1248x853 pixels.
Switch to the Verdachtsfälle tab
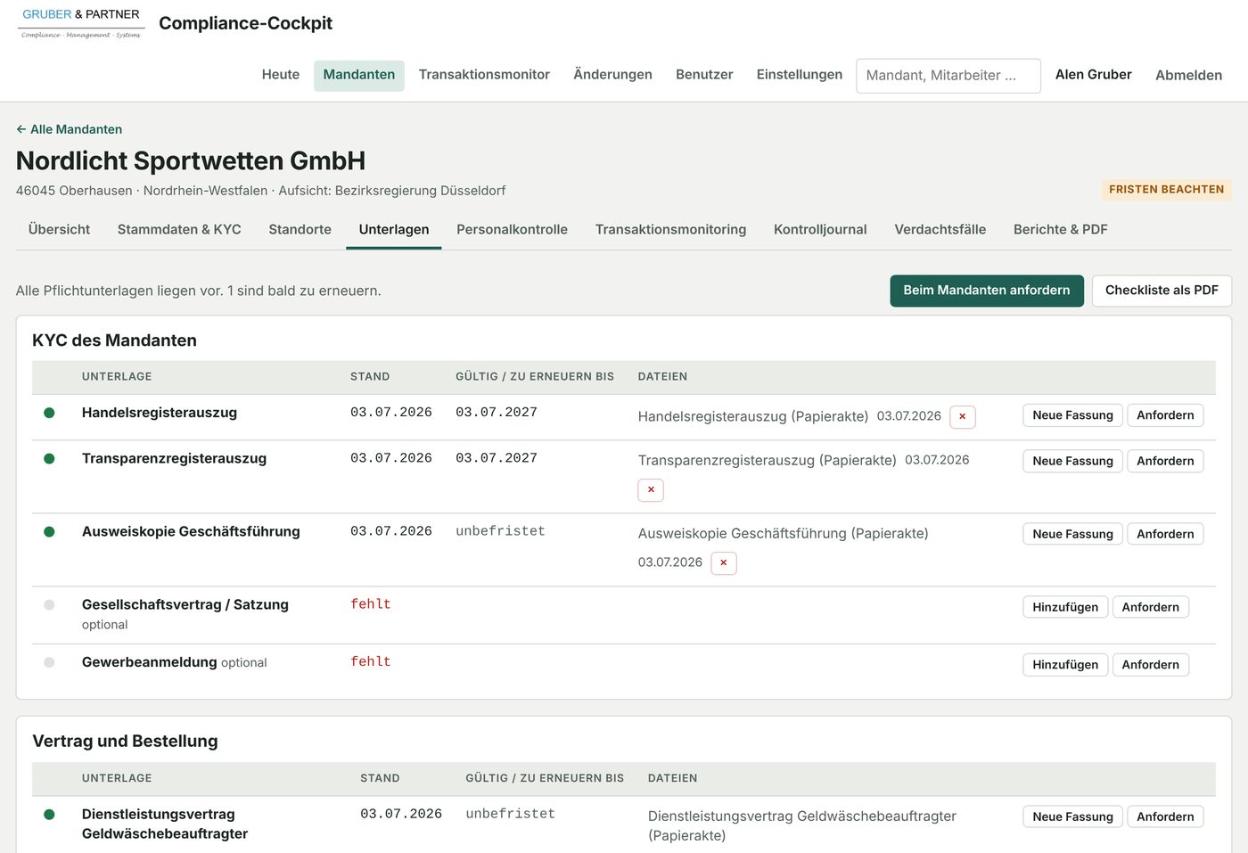940,230
